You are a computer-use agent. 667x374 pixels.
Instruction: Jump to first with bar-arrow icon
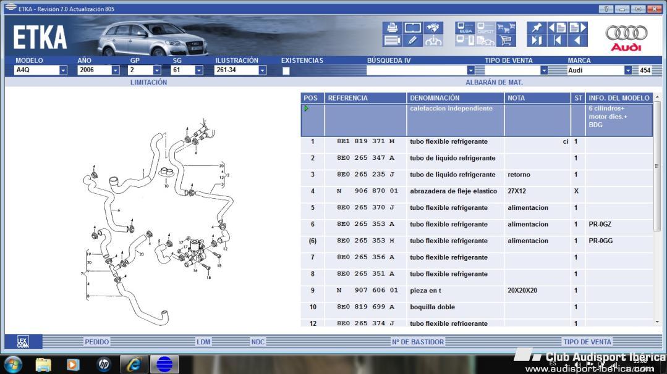point(557,41)
